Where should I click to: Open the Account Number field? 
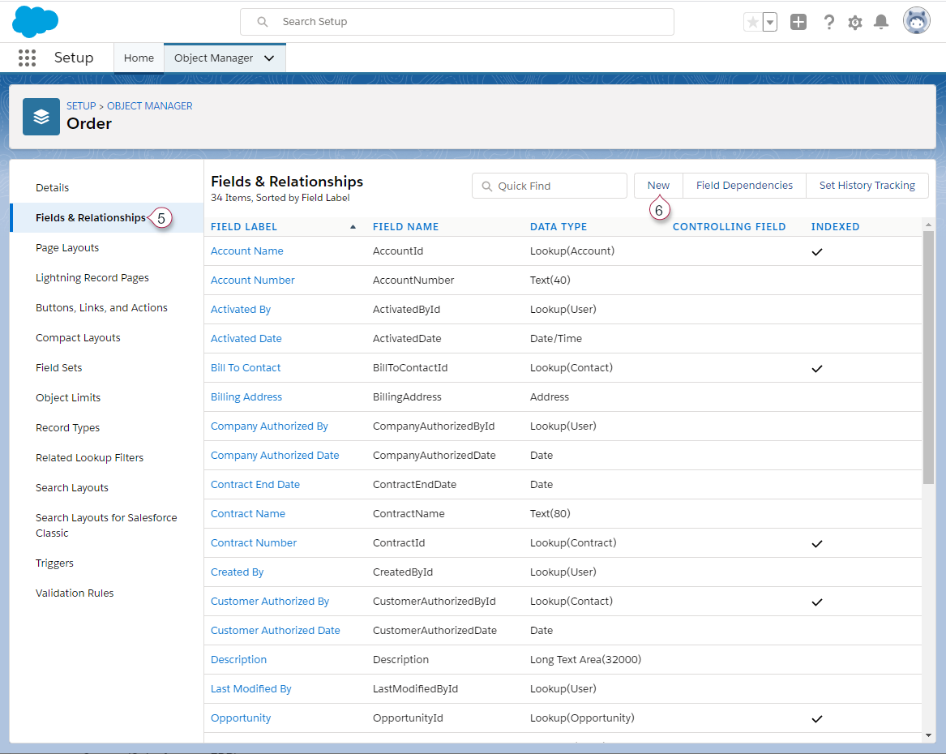pyautogui.click(x=252, y=280)
